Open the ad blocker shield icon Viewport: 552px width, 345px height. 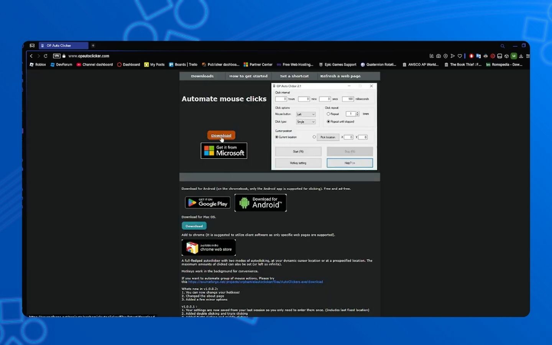(x=445, y=56)
